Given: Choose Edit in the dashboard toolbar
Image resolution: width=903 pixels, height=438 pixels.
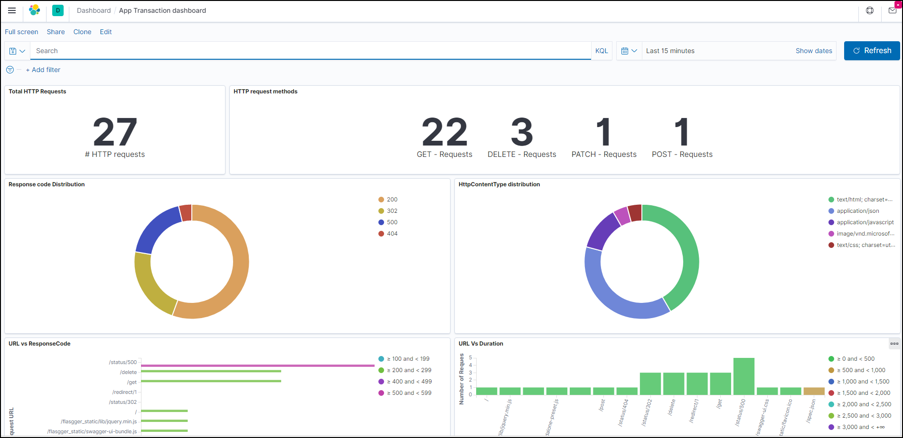Looking at the screenshot, I should pos(106,32).
